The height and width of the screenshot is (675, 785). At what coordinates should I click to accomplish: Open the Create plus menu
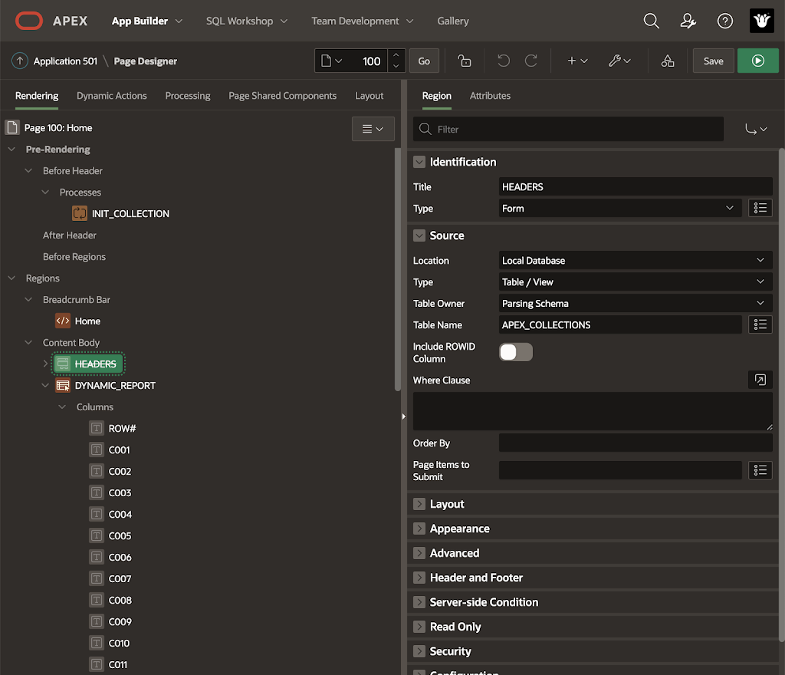coord(576,61)
